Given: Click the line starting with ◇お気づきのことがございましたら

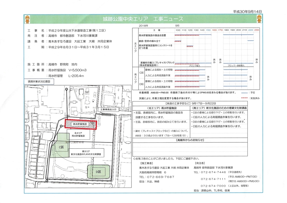Looking at the screenshot, I should 166,159.
